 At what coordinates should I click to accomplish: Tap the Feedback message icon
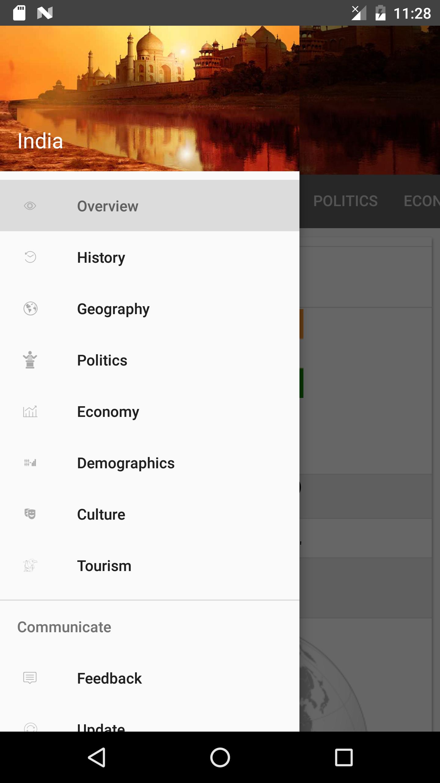[30, 678]
